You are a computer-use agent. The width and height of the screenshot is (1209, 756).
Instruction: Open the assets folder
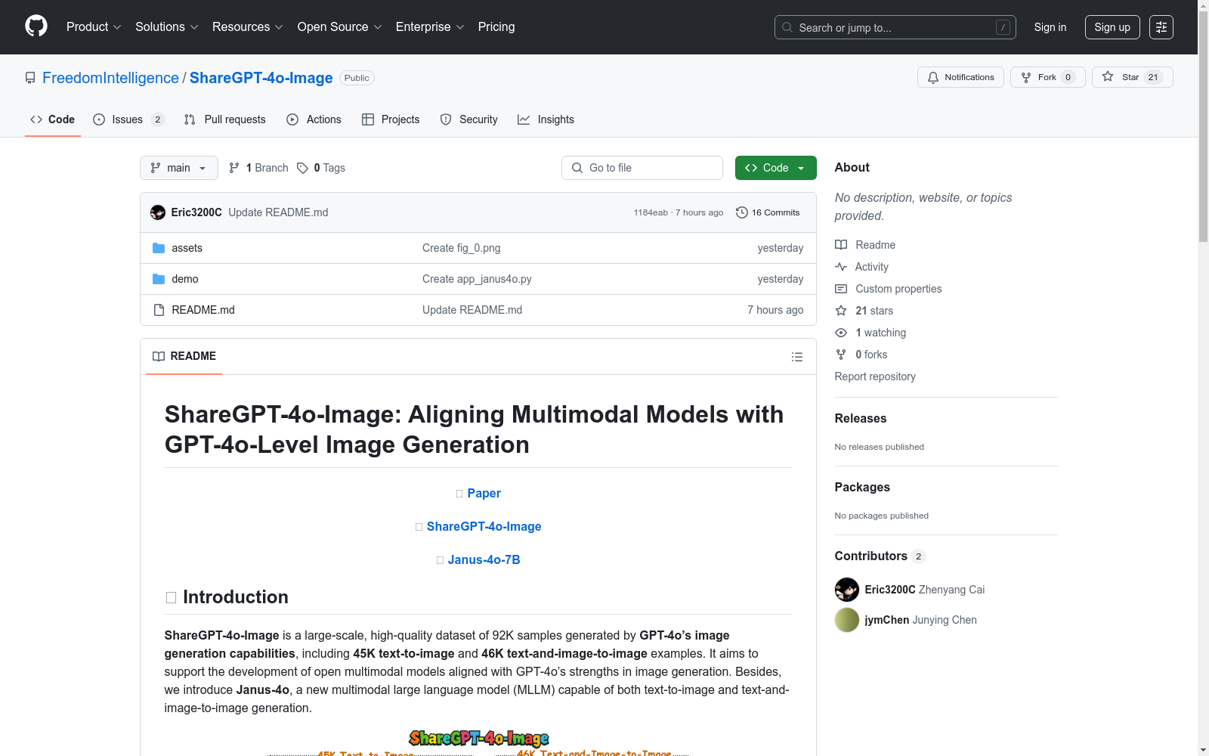pos(187,248)
